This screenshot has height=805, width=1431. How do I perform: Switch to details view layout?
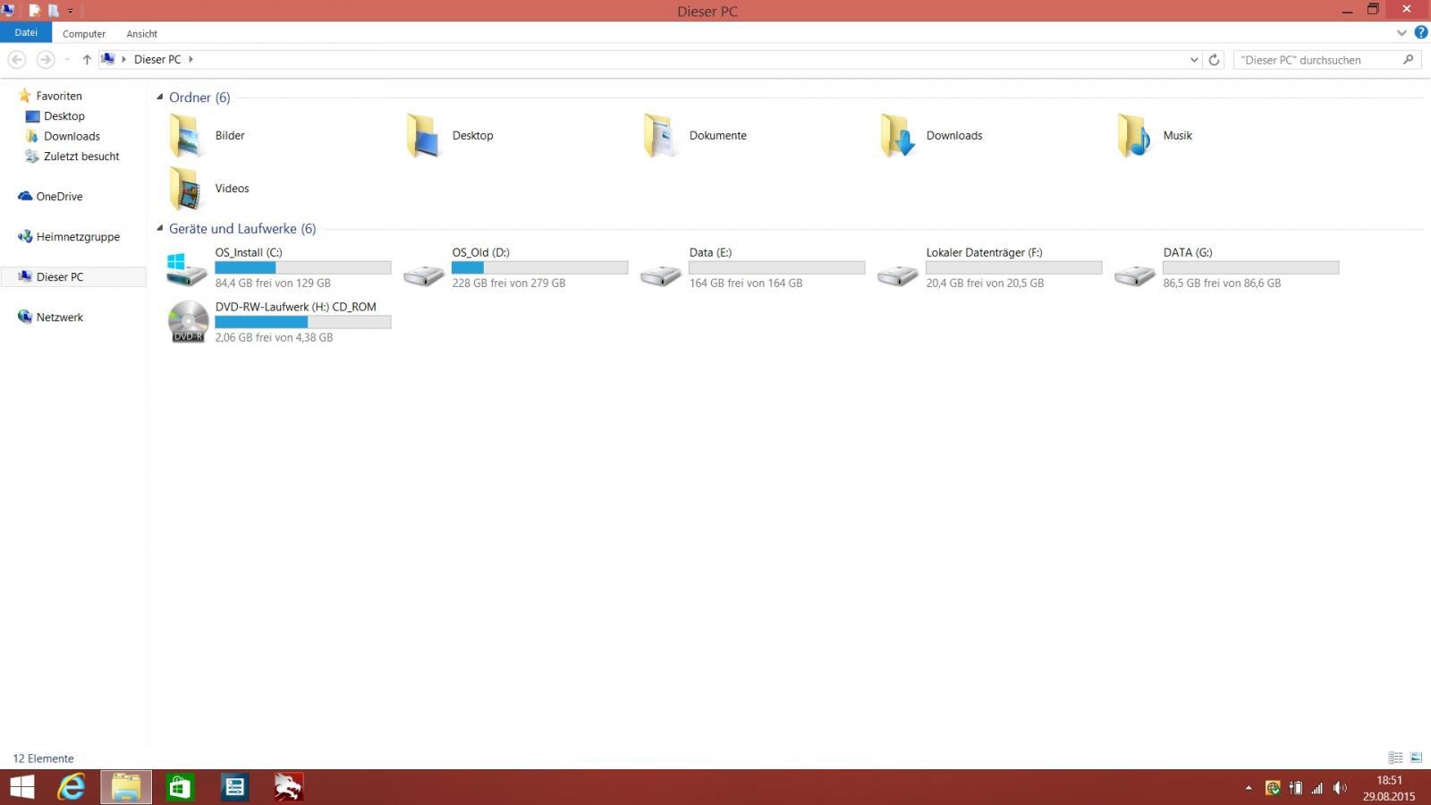click(1395, 758)
